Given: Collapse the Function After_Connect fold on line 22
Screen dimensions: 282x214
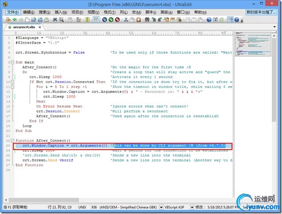Looking at the screenshot, I should (12, 141).
